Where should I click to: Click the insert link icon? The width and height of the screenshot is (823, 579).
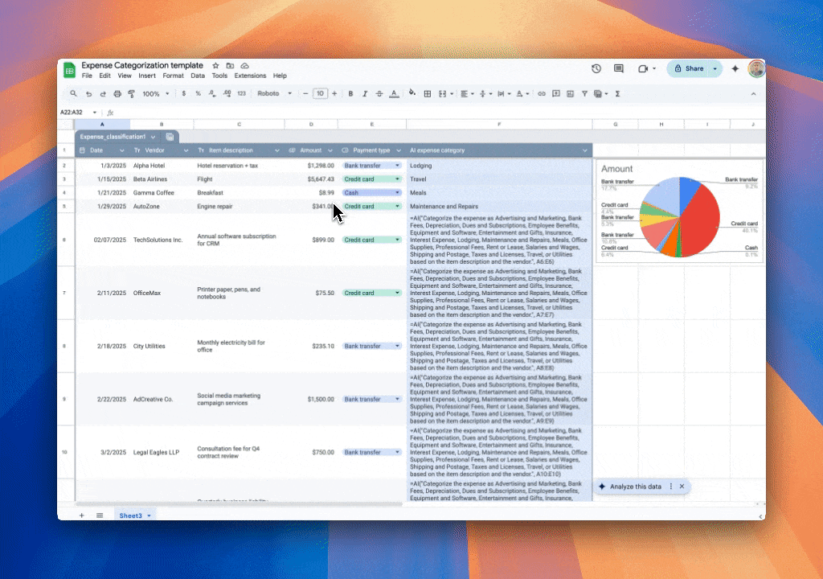click(x=542, y=94)
